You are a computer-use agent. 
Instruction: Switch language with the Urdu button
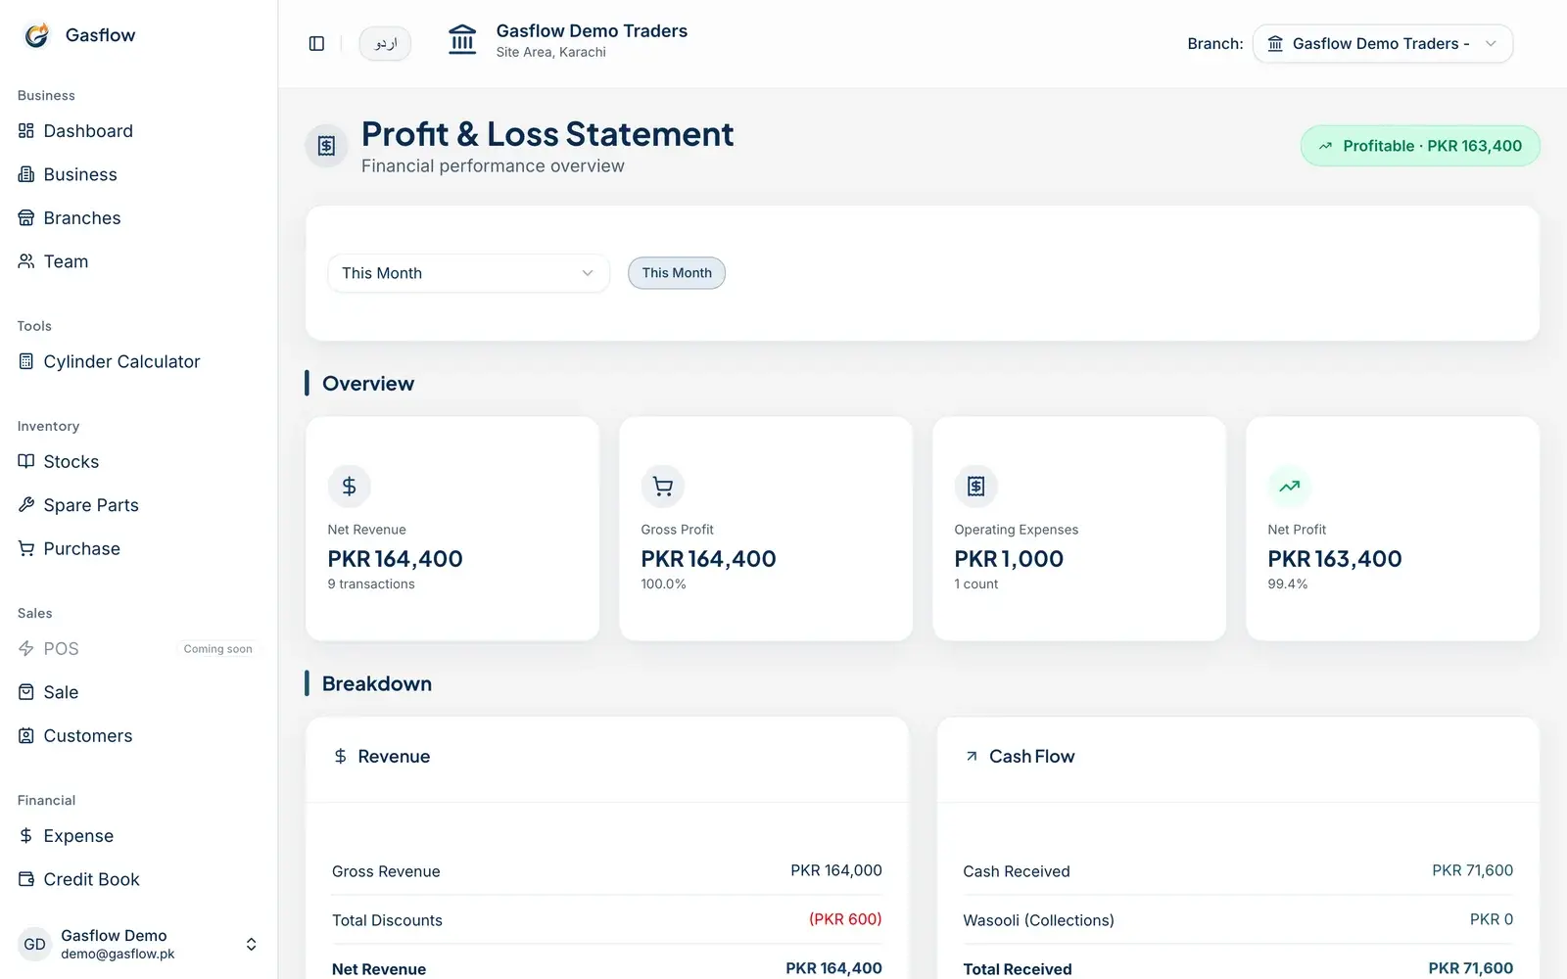pyautogui.click(x=385, y=43)
